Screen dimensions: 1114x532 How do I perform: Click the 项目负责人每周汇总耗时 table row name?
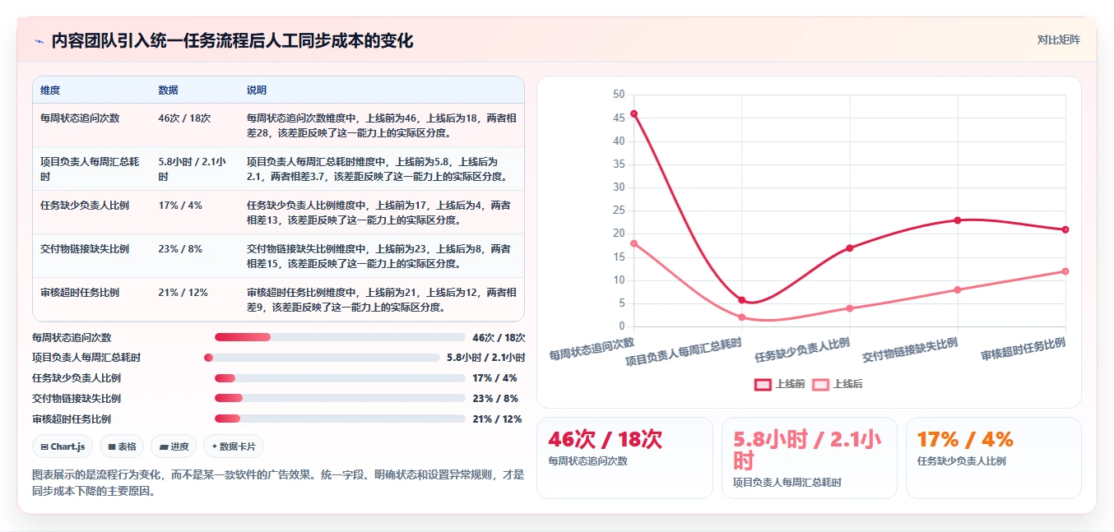[91, 169]
